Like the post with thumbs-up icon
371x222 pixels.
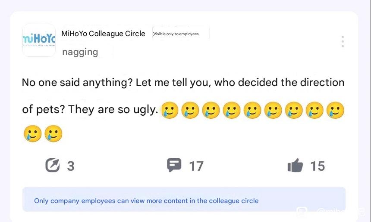coord(295,165)
